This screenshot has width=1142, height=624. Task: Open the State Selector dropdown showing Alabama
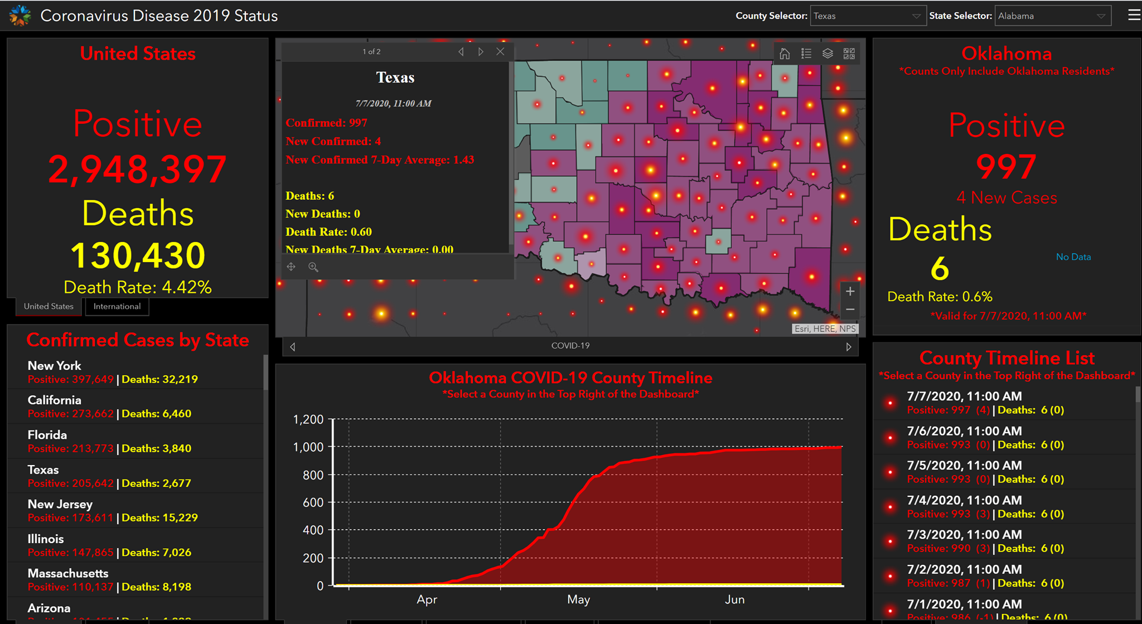pos(1053,16)
